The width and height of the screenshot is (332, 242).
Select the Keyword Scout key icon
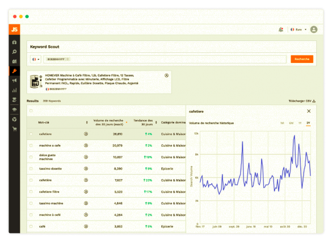coord(14,71)
